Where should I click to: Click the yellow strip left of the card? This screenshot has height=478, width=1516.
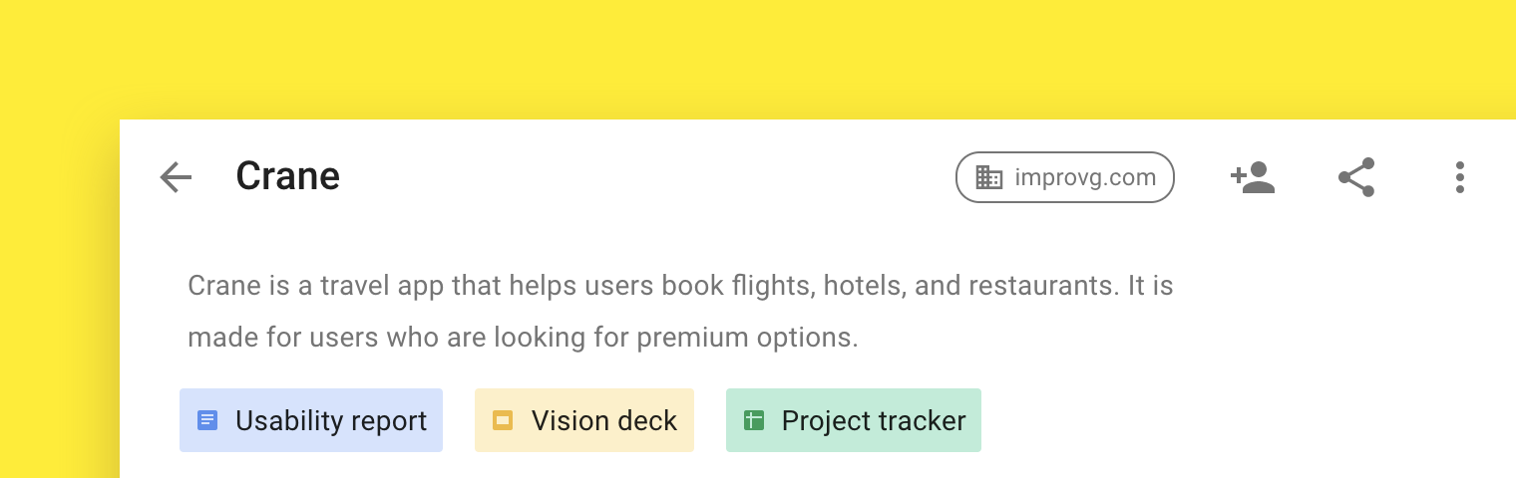point(60,299)
